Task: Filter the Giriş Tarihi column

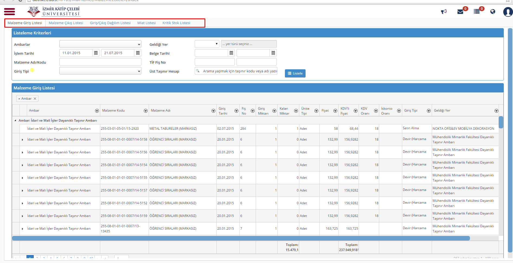Action: click(236, 111)
